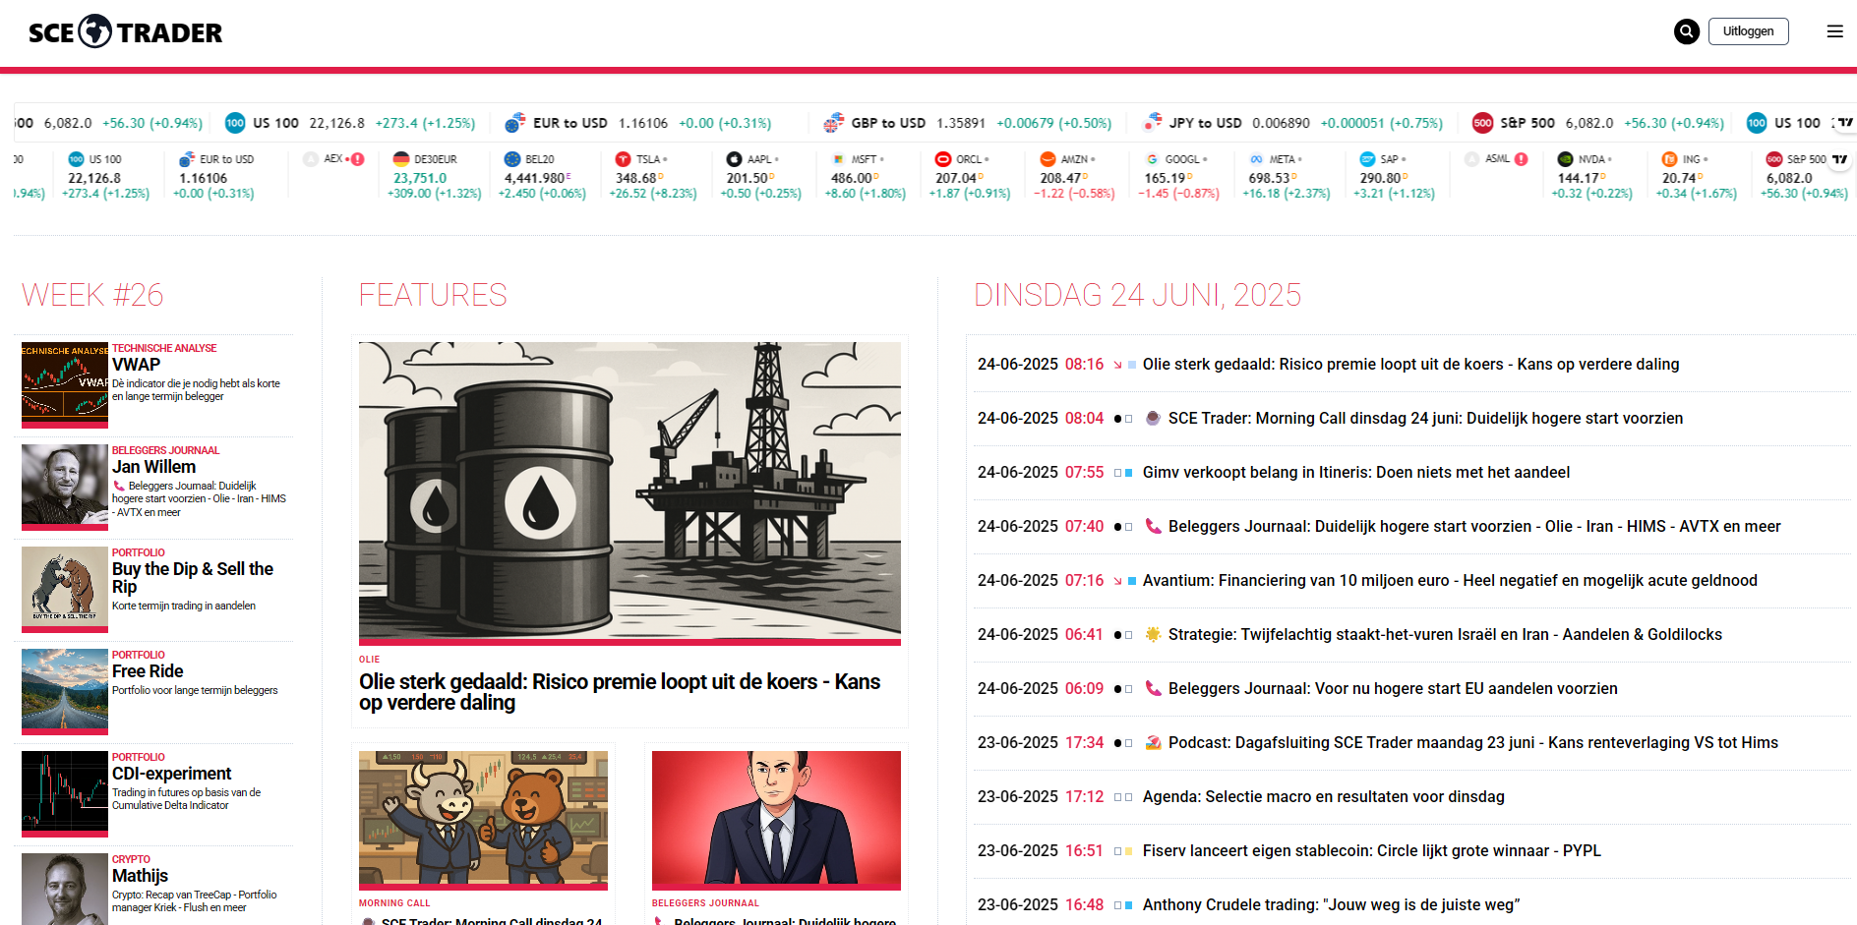The width and height of the screenshot is (1857, 925).
Task: Click the red warning icon beside AEX
Action: (358, 159)
